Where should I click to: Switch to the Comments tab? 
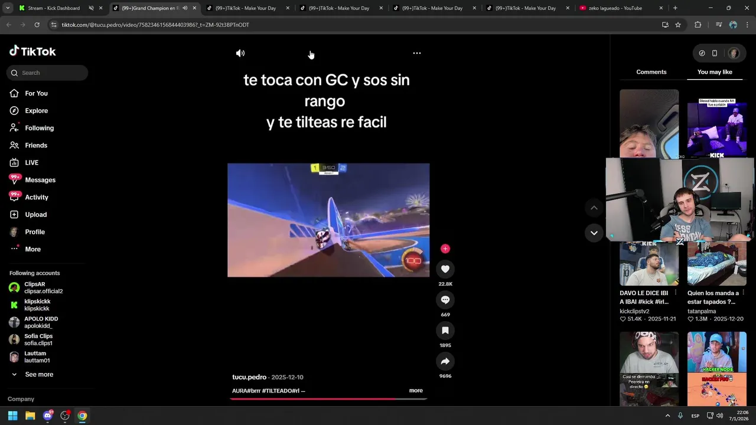pos(651,72)
